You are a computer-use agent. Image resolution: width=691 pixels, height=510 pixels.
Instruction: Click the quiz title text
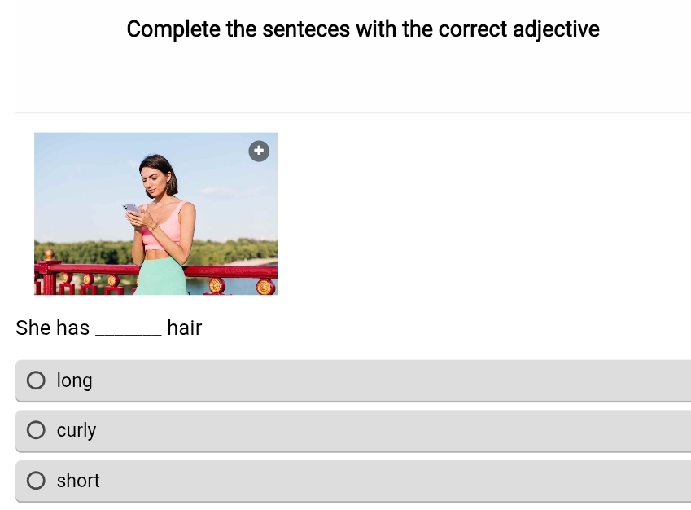pos(362,29)
